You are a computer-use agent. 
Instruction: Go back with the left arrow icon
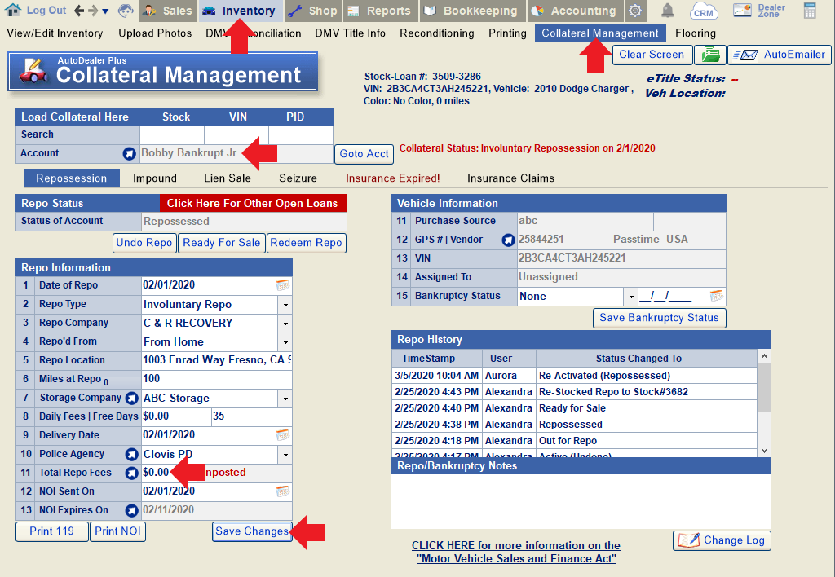click(79, 10)
